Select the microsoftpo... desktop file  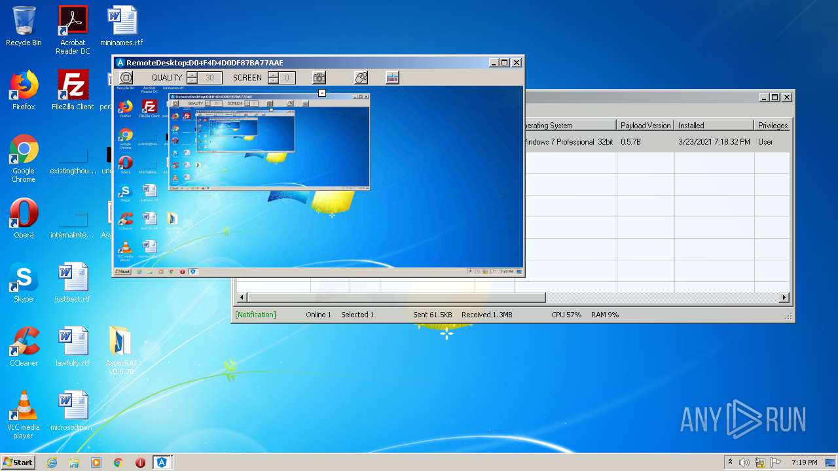(73, 411)
